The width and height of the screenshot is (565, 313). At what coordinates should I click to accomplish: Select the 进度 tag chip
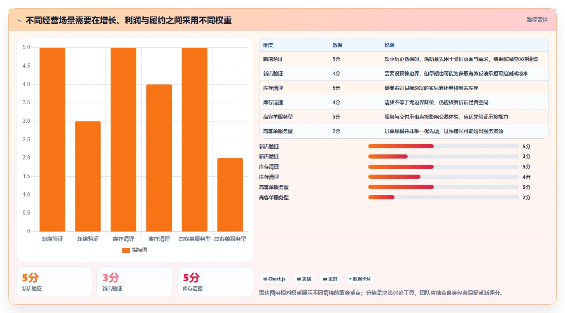point(330,279)
